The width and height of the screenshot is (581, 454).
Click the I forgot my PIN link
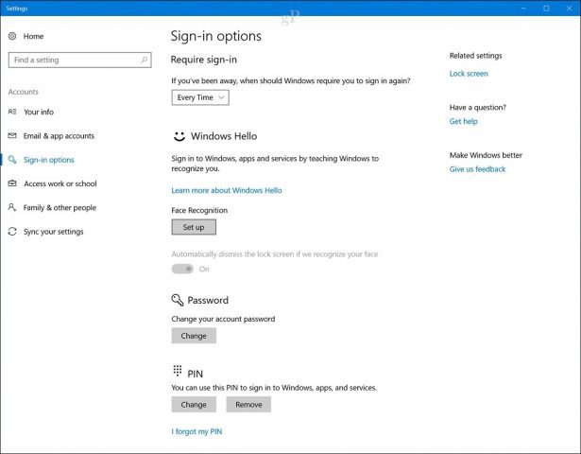tap(197, 431)
